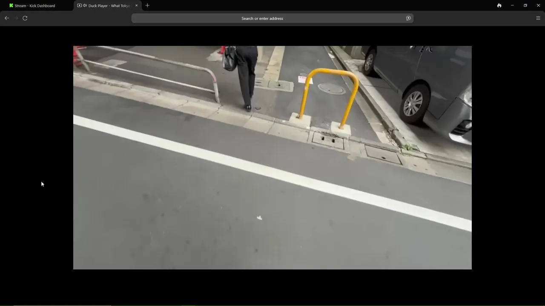Image resolution: width=545 pixels, height=306 pixels.
Task: Select the Duck Player - What Tokyo tab
Action: pyautogui.click(x=108, y=6)
